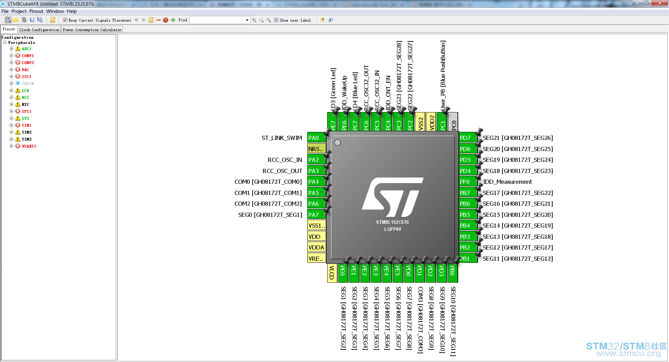Click the NRS.. reset pin

317,149
